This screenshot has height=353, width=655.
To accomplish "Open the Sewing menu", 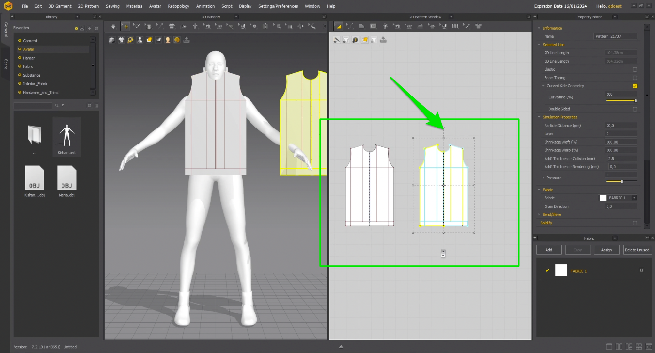I will click(x=112, y=6).
